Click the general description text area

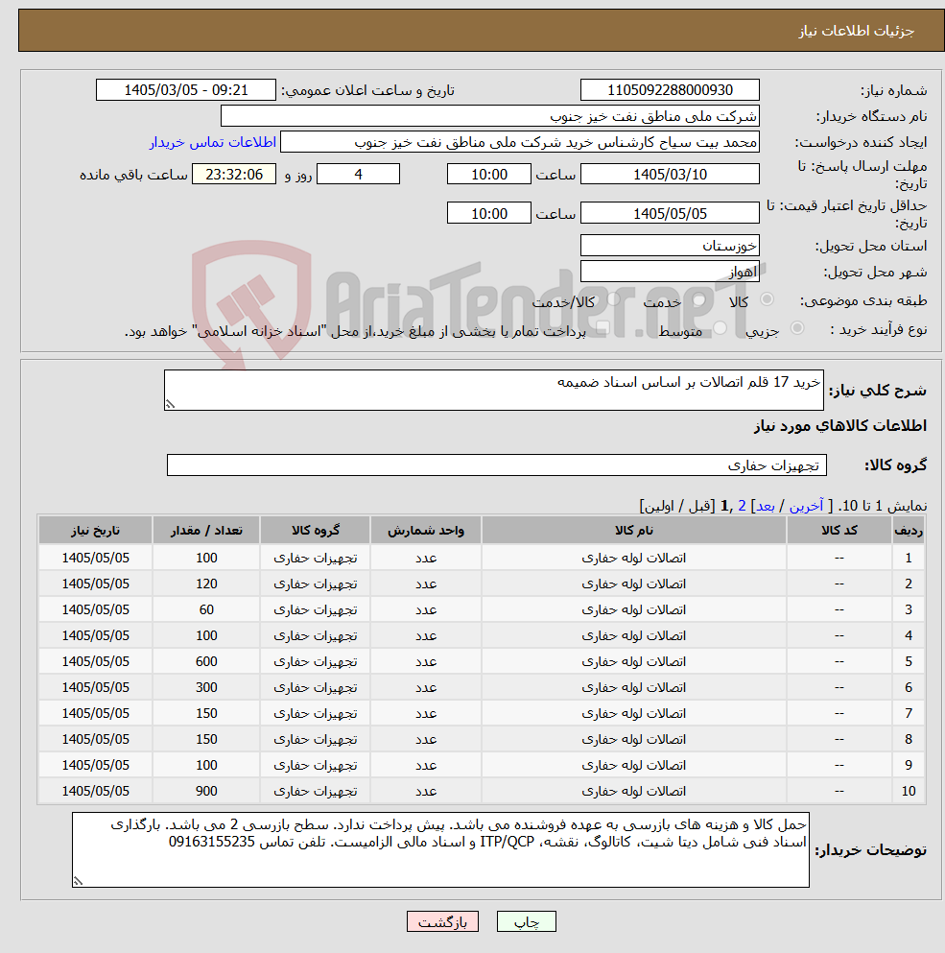[493, 391]
